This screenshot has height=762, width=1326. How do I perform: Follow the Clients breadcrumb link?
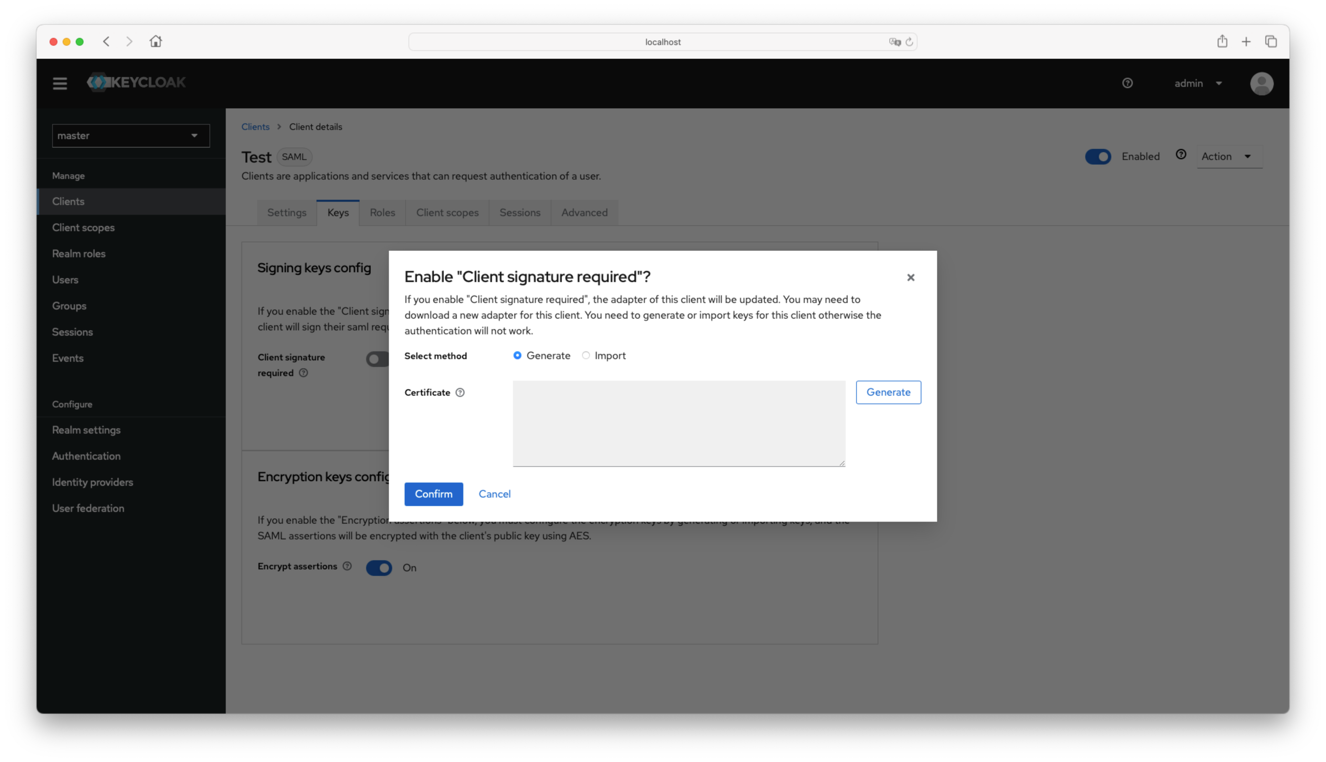(255, 127)
